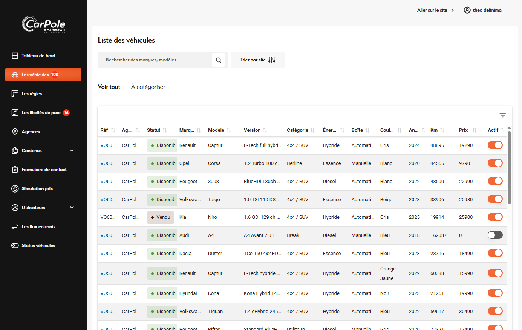Click the sort arrows beside Marq... header

click(199, 130)
